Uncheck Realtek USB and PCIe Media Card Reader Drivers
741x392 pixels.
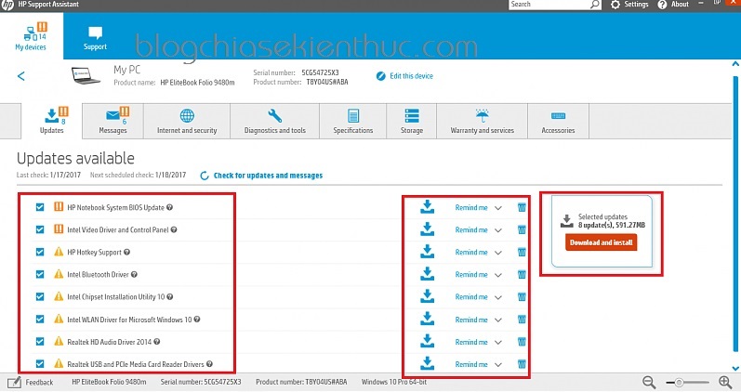pyautogui.click(x=40, y=363)
